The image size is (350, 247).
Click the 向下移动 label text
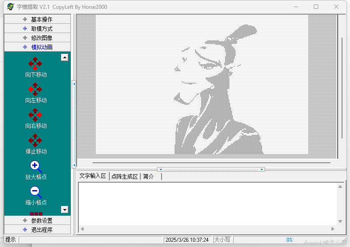[x=36, y=75]
